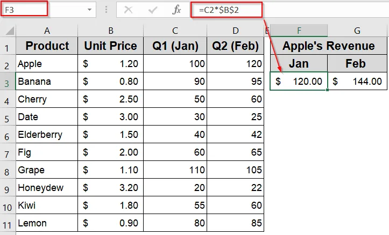This screenshot has width=389, height=235.
Task: Select column F header
Action: 299,31
